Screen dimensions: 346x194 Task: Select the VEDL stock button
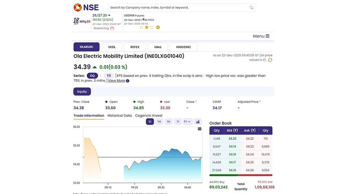point(112,47)
